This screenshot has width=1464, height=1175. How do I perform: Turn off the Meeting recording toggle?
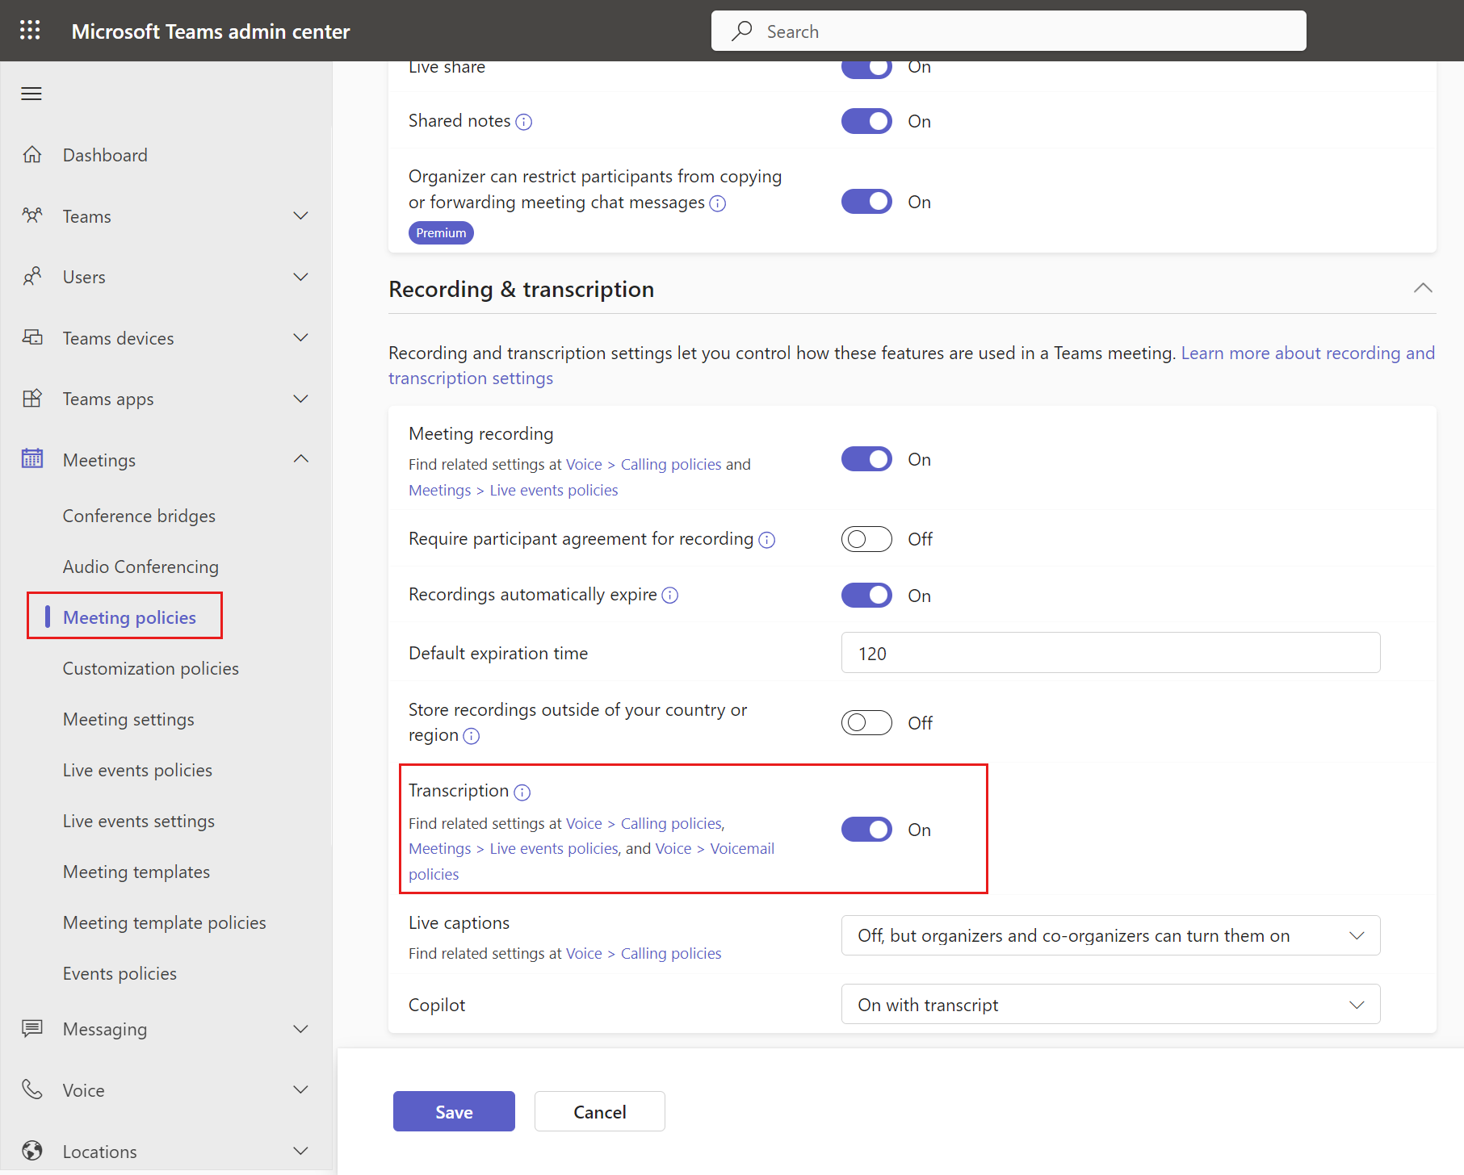tap(866, 458)
